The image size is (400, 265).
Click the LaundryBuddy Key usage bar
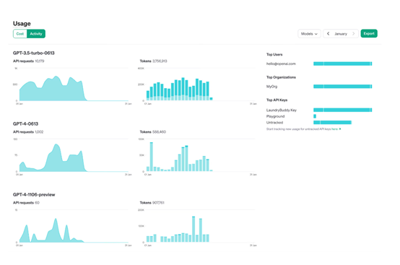point(343,110)
